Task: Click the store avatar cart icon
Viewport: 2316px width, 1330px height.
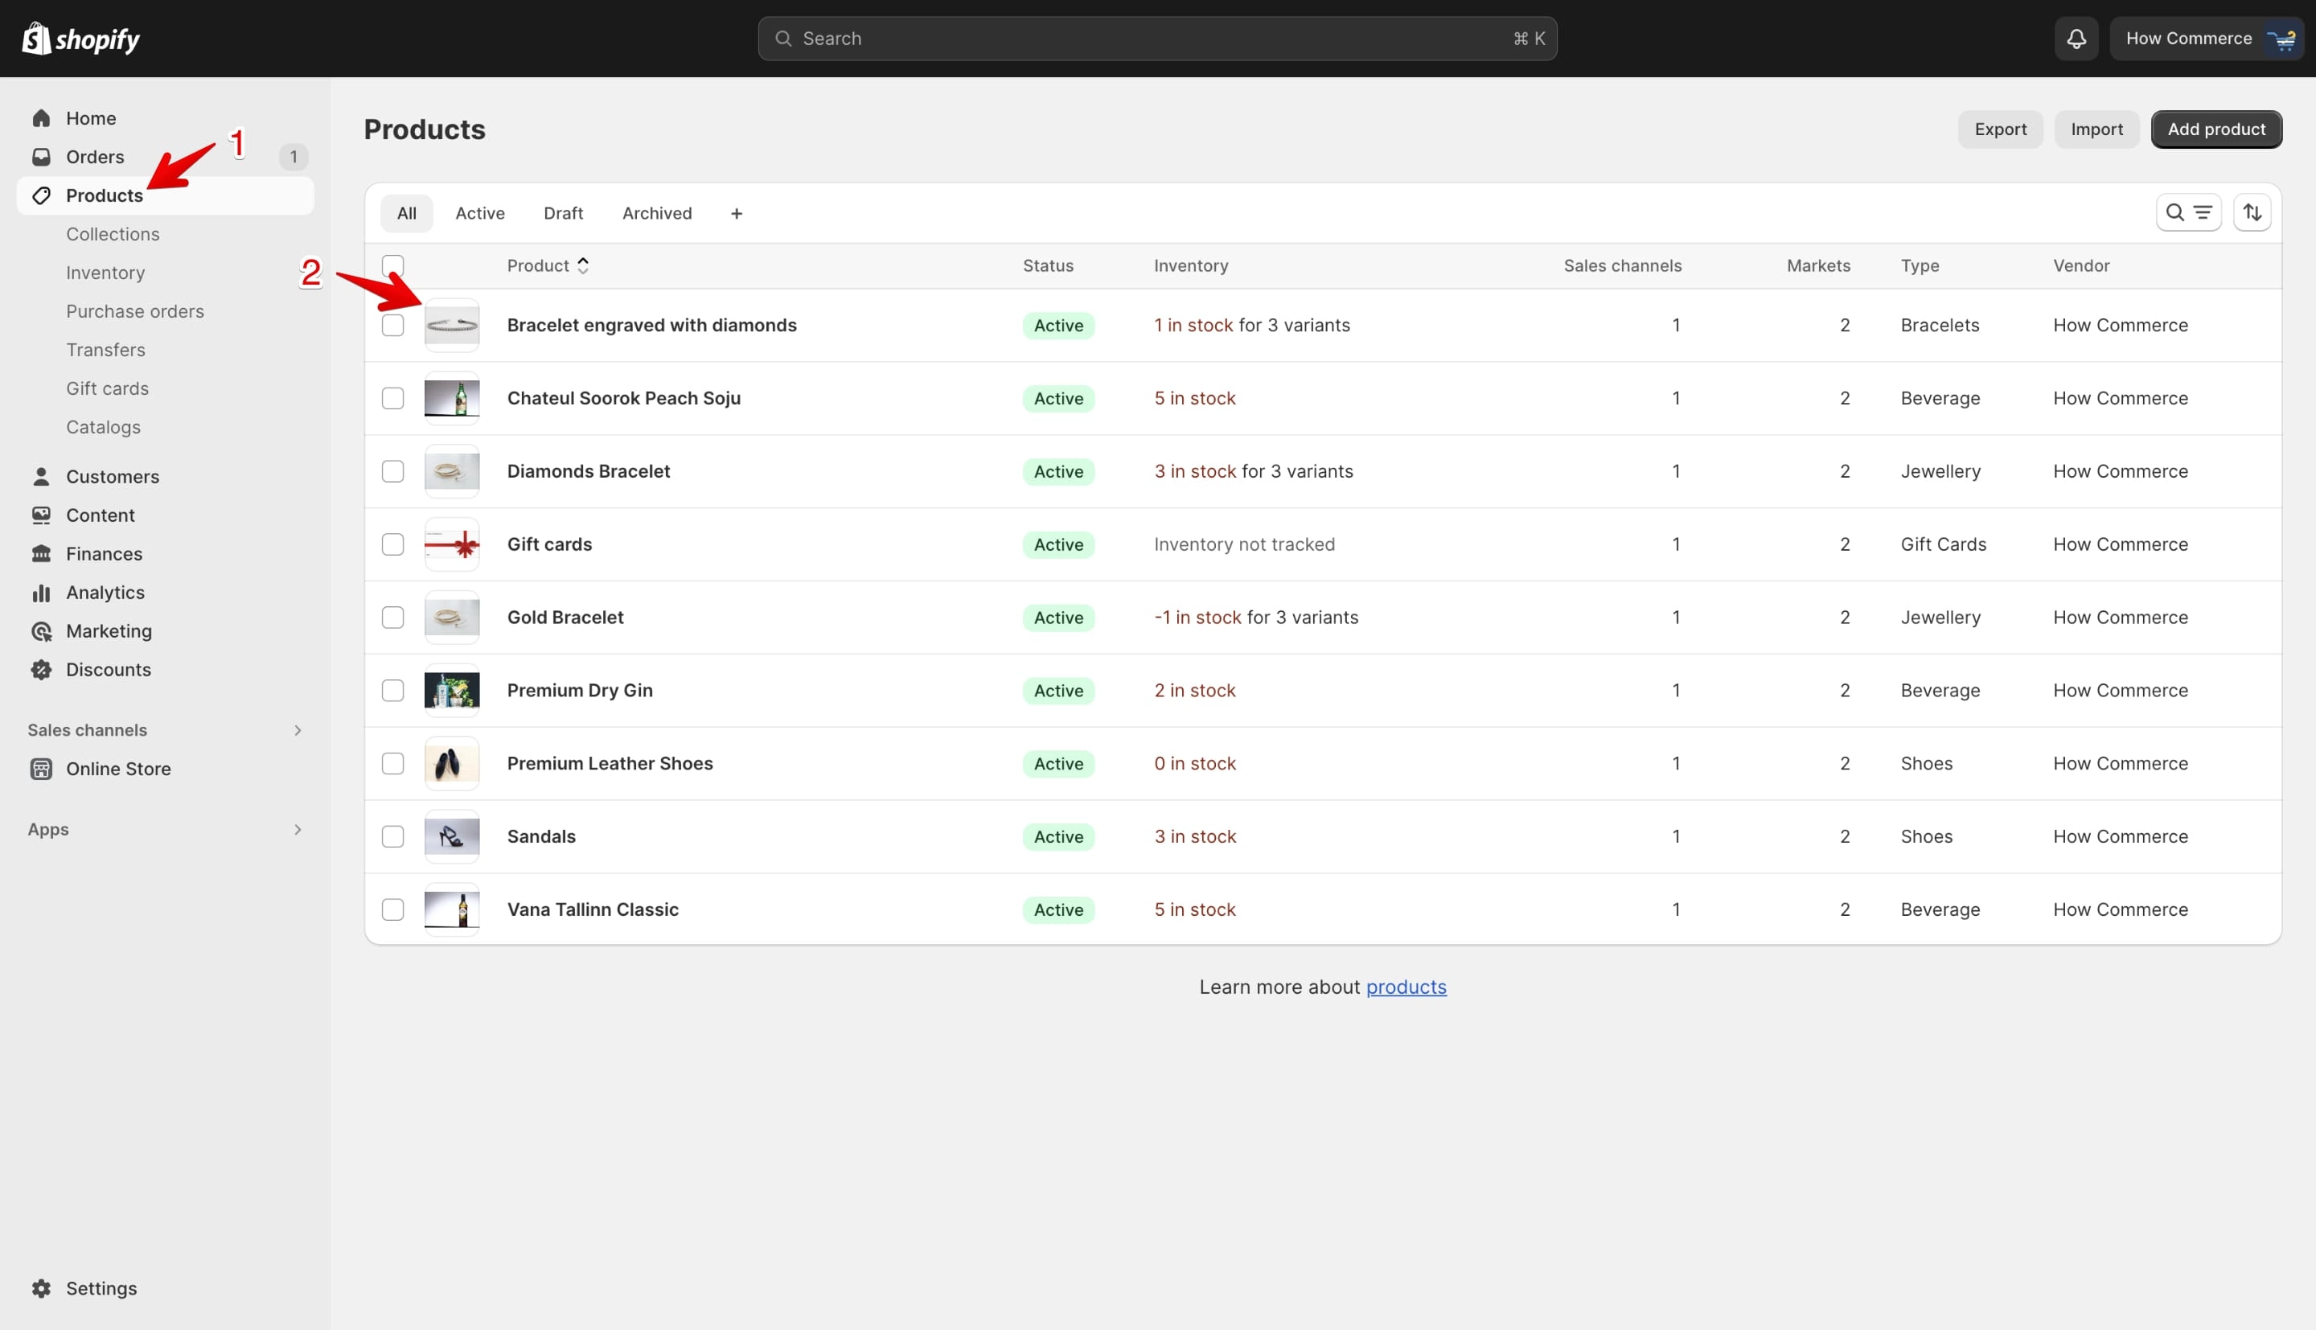Action: [2281, 39]
